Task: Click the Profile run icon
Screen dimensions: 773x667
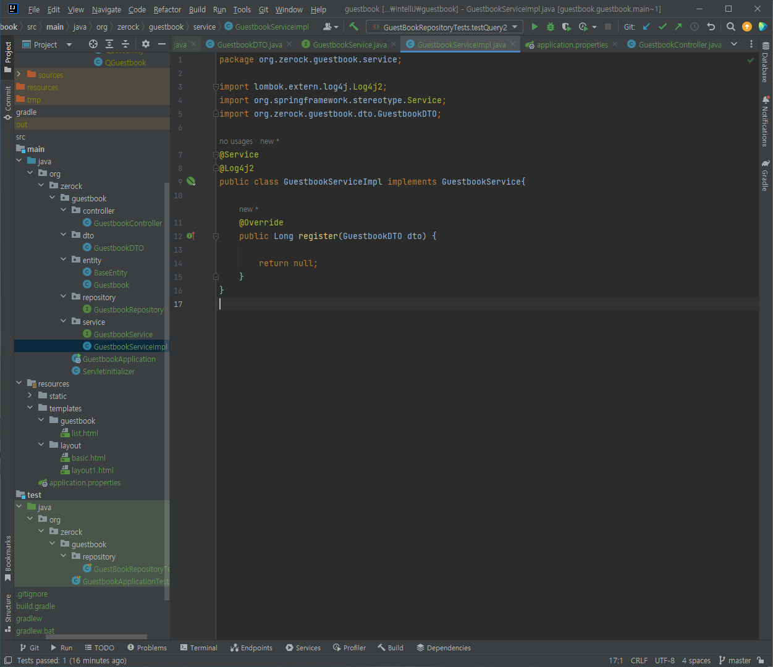Action: (x=583, y=27)
